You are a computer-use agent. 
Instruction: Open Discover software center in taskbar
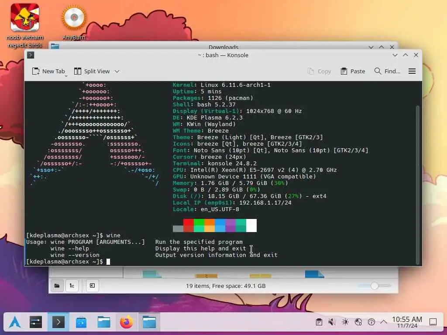(81, 322)
